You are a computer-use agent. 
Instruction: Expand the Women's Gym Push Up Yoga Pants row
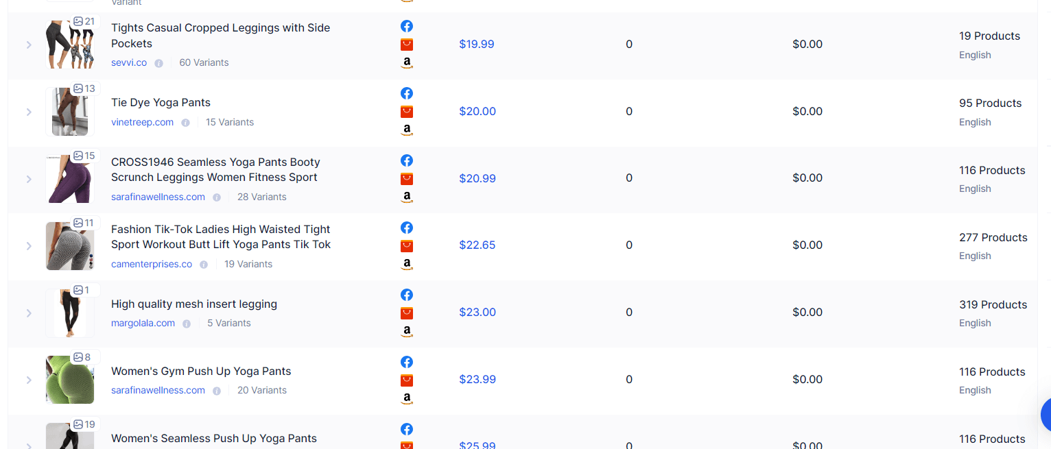pos(28,379)
